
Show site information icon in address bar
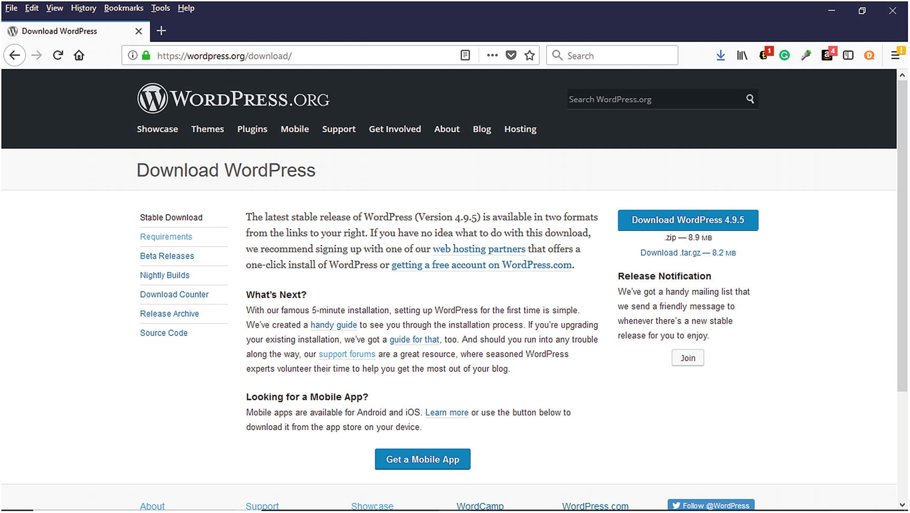132,55
